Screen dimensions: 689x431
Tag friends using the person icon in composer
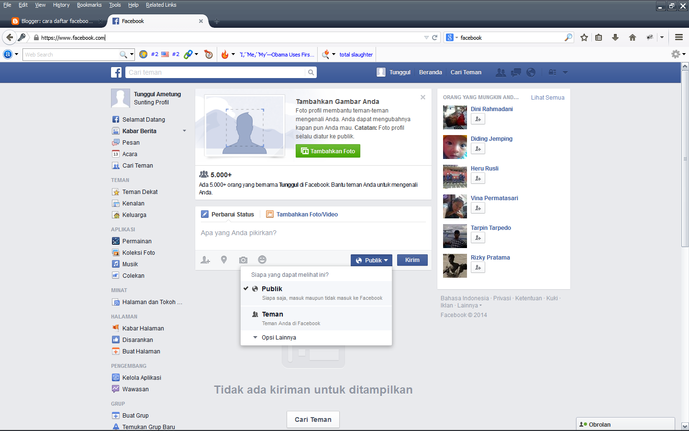tap(205, 260)
